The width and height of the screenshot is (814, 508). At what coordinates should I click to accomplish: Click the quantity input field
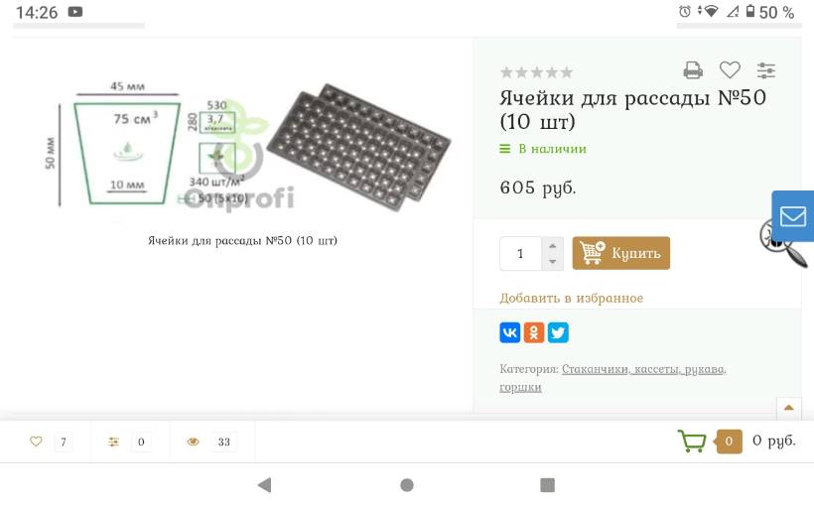(521, 253)
